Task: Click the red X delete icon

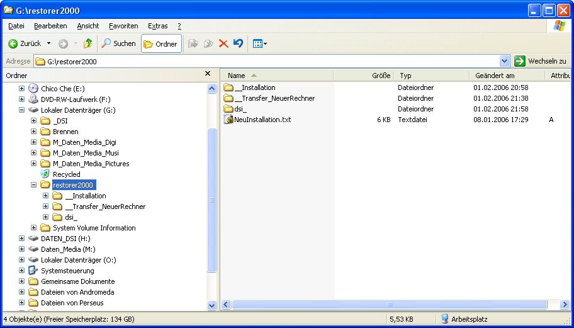Action: point(223,44)
